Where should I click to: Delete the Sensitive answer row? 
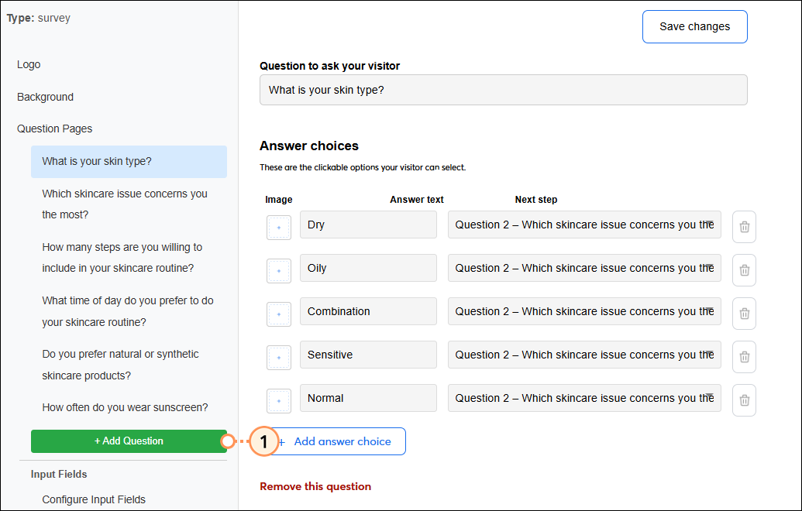pos(744,357)
